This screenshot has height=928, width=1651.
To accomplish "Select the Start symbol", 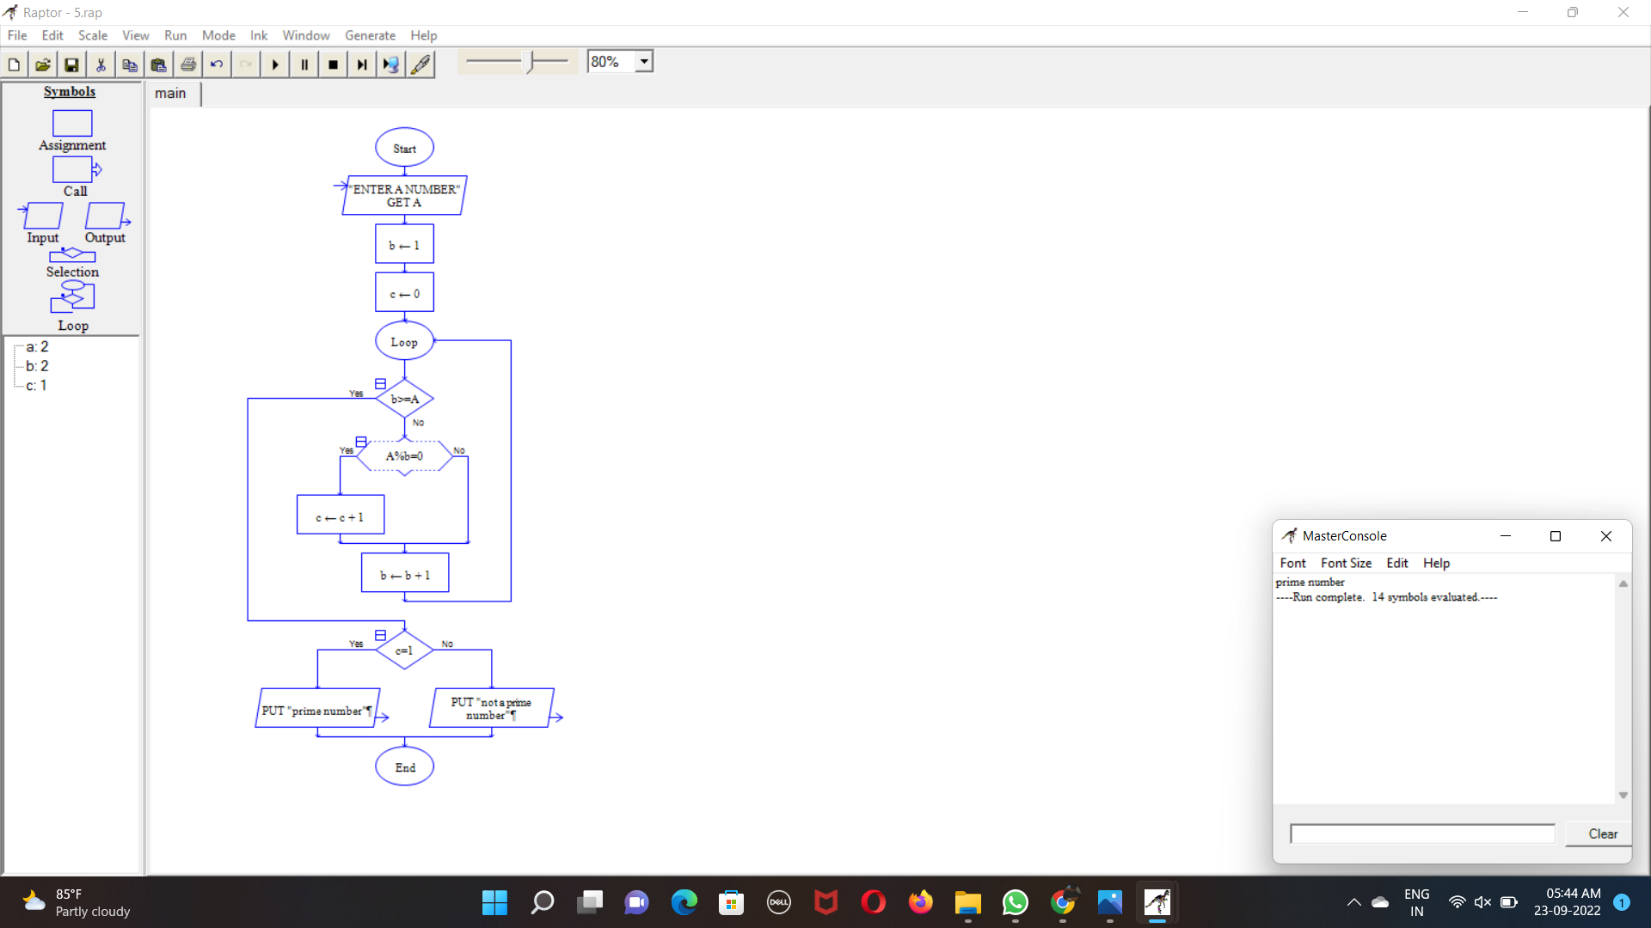I will (x=404, y=148).
